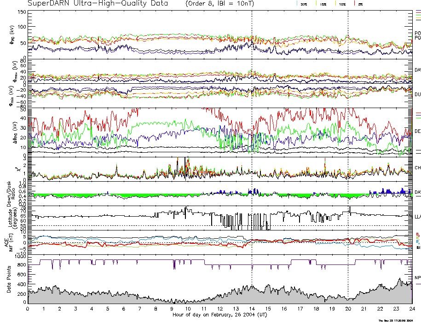Click hour 12 on the time axis
The image size is (421, 322).
point(220,309)
